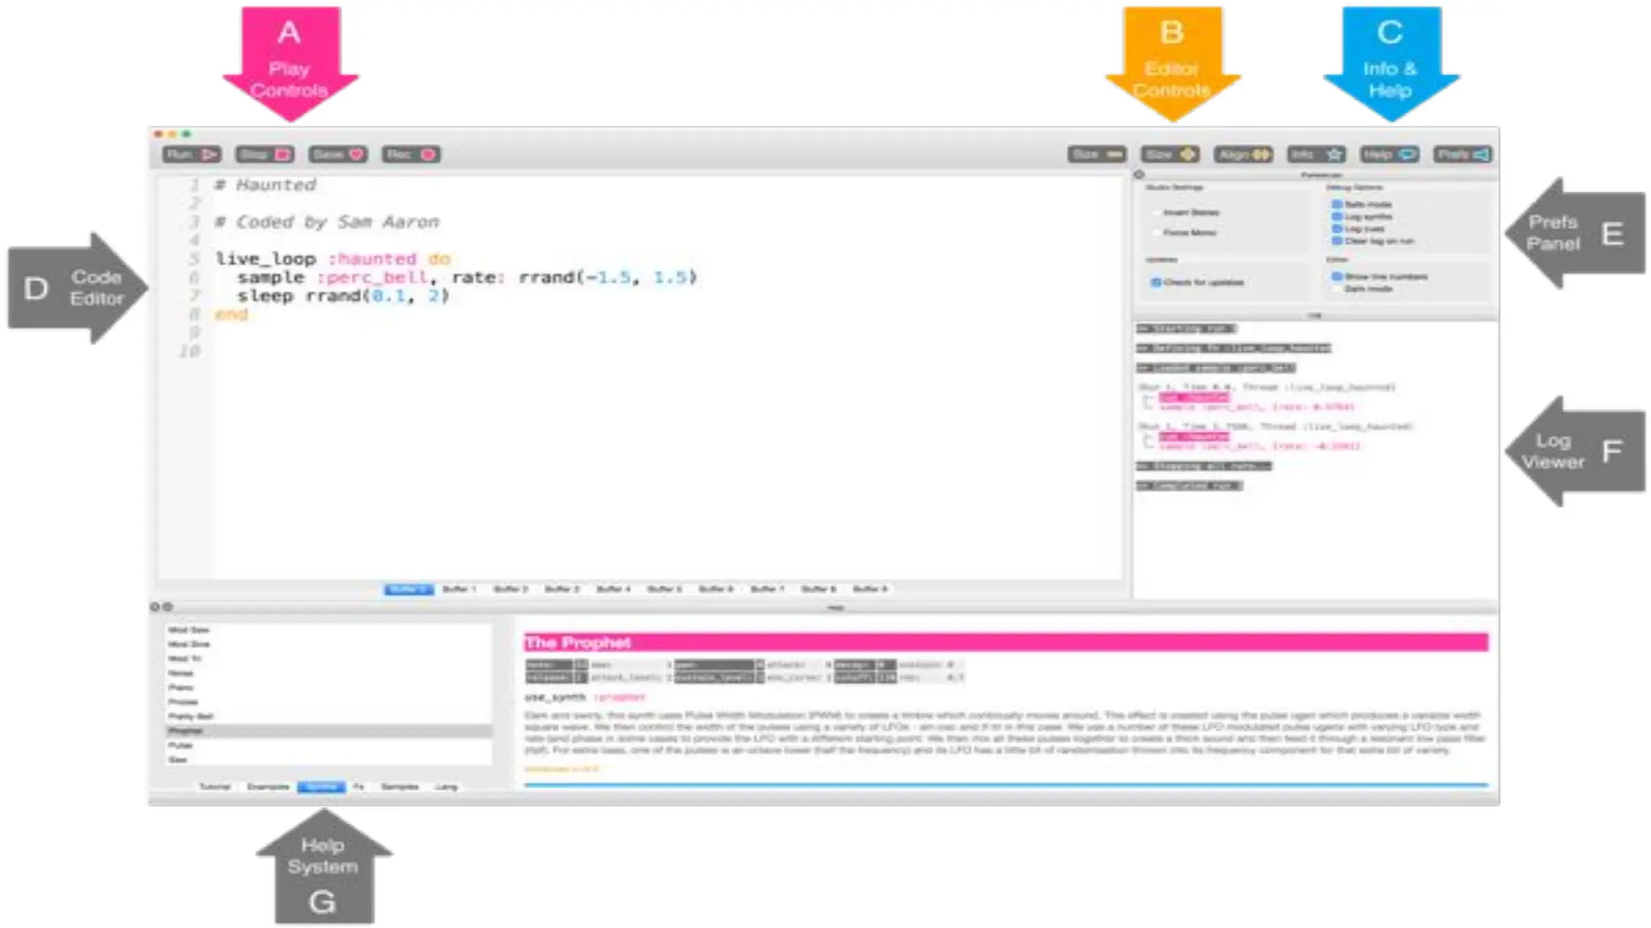This screenshot has width=1651, height=928.
Task: Start recording with the Rec button
Action: [411, 154]
